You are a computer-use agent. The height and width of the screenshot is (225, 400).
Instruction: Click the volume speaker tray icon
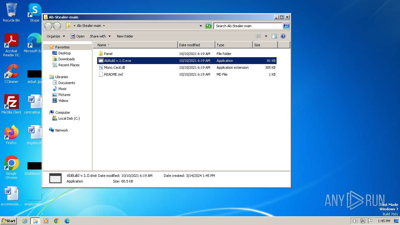click(x=355, y=221)
